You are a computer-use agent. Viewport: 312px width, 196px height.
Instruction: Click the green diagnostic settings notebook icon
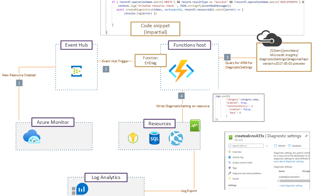pyautogui.click(x=195, y=126)
